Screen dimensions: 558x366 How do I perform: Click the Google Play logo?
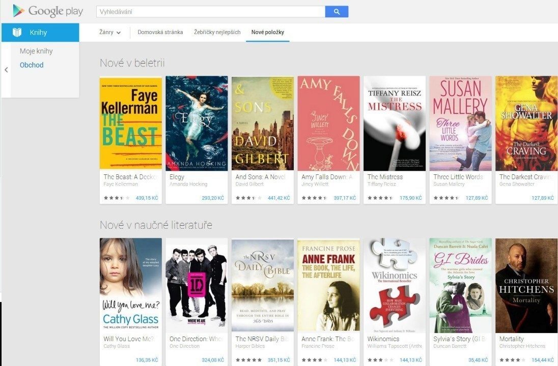coord(48,11)
